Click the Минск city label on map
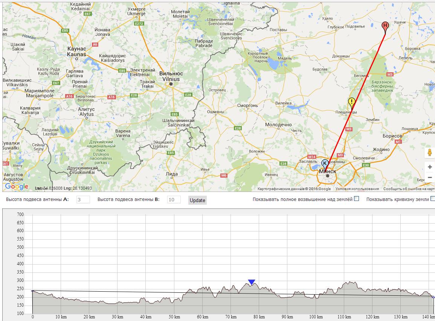 (328, 172)
